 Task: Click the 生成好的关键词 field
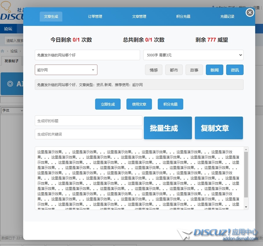pyautogui.click(x=88, y=134)
